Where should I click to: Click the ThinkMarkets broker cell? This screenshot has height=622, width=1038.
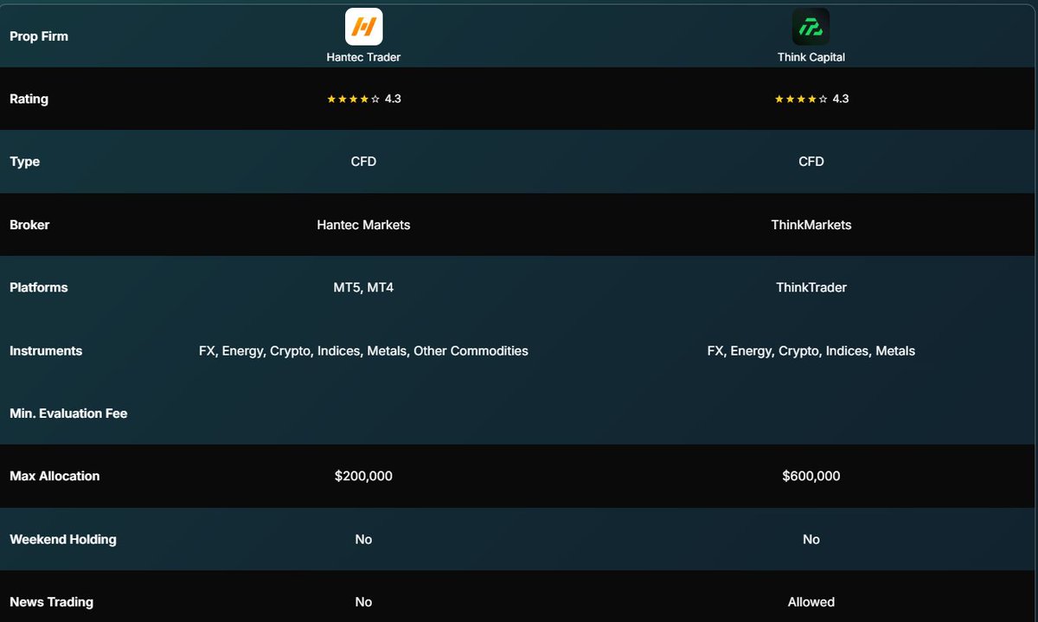pos(811,225)
